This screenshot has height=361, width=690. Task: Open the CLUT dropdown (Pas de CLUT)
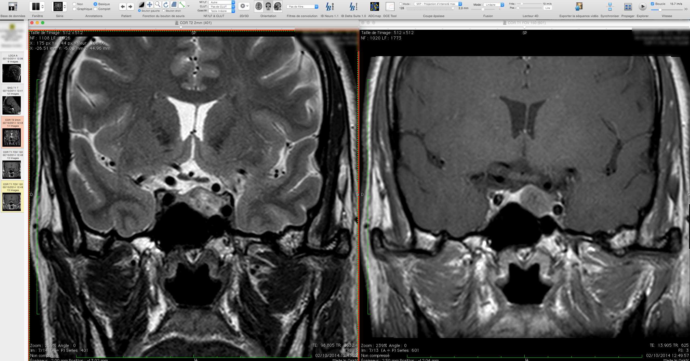222,6
